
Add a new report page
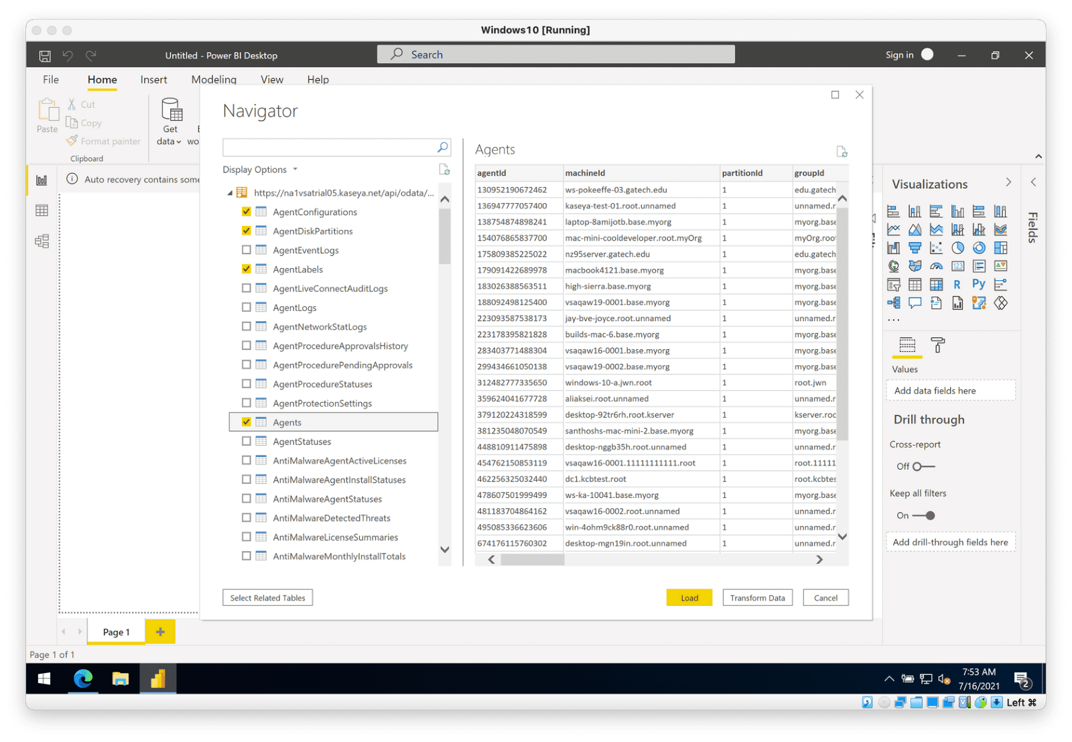click(160, 631)
